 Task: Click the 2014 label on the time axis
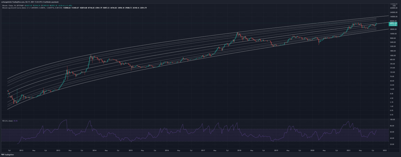coord(94,150)
